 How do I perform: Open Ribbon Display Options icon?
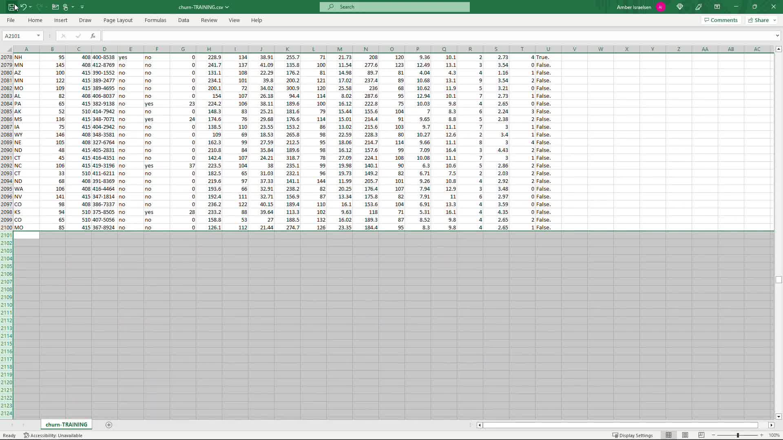tap(717, 7)
